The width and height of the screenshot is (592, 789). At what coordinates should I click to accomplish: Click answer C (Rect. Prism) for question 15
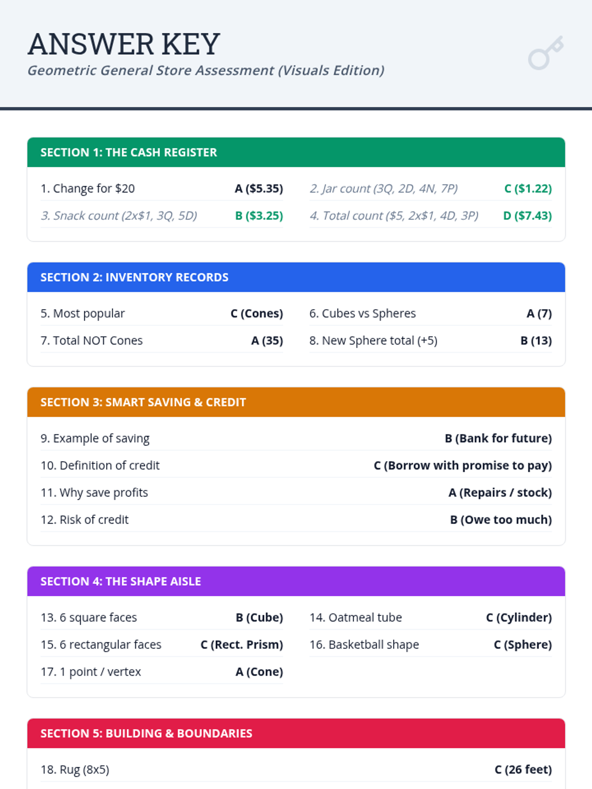tap(241, 645)
